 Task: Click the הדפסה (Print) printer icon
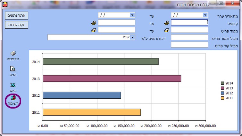[13, 54]
